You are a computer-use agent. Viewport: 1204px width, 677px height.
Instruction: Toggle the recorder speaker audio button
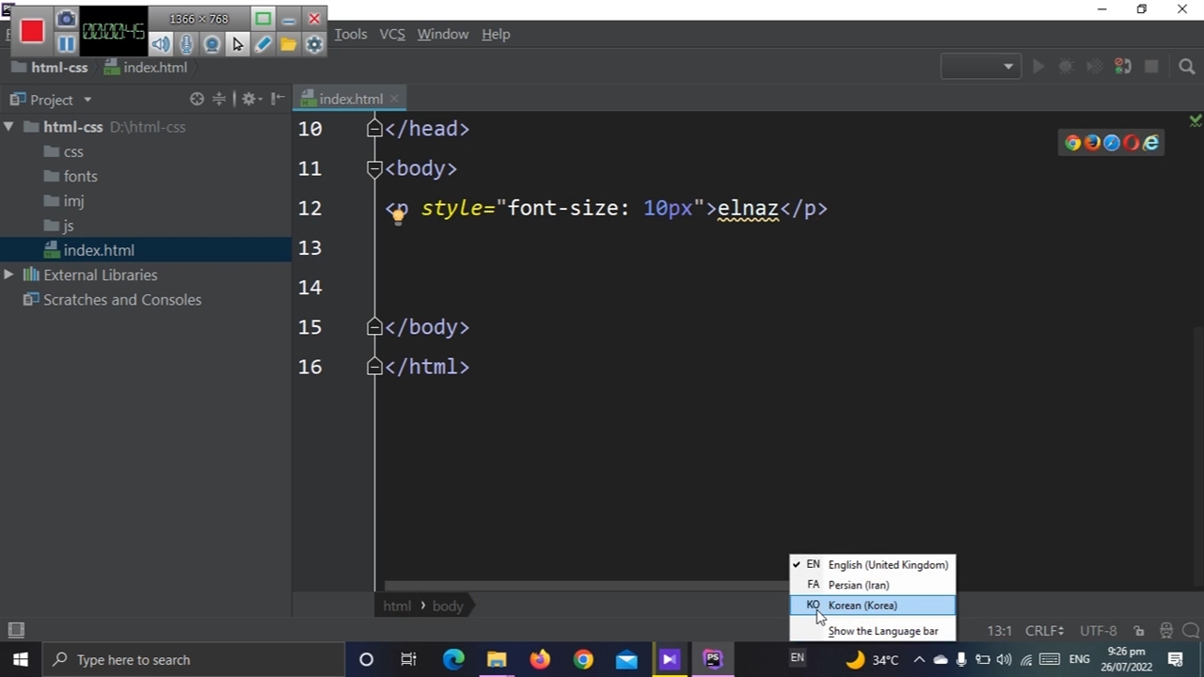pyautogui.click(x=161, y=44)
